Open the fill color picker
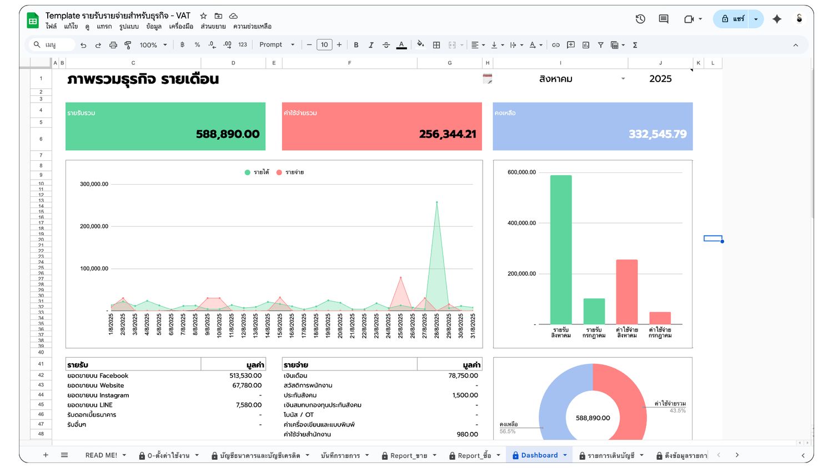 [x=420, y=45]
